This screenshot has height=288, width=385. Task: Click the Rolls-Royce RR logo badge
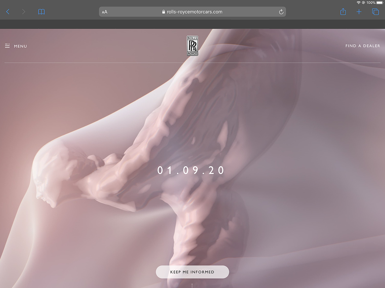click(x=192, y=46)
